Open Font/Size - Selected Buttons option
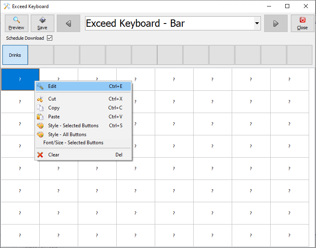316x248 pixels. (73, 143)
